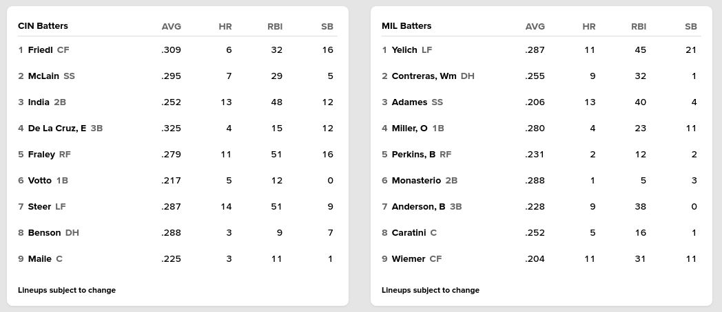Screen dimensions: 722x312
Task: Open De La Cruz, E player page
Action: 57,129
